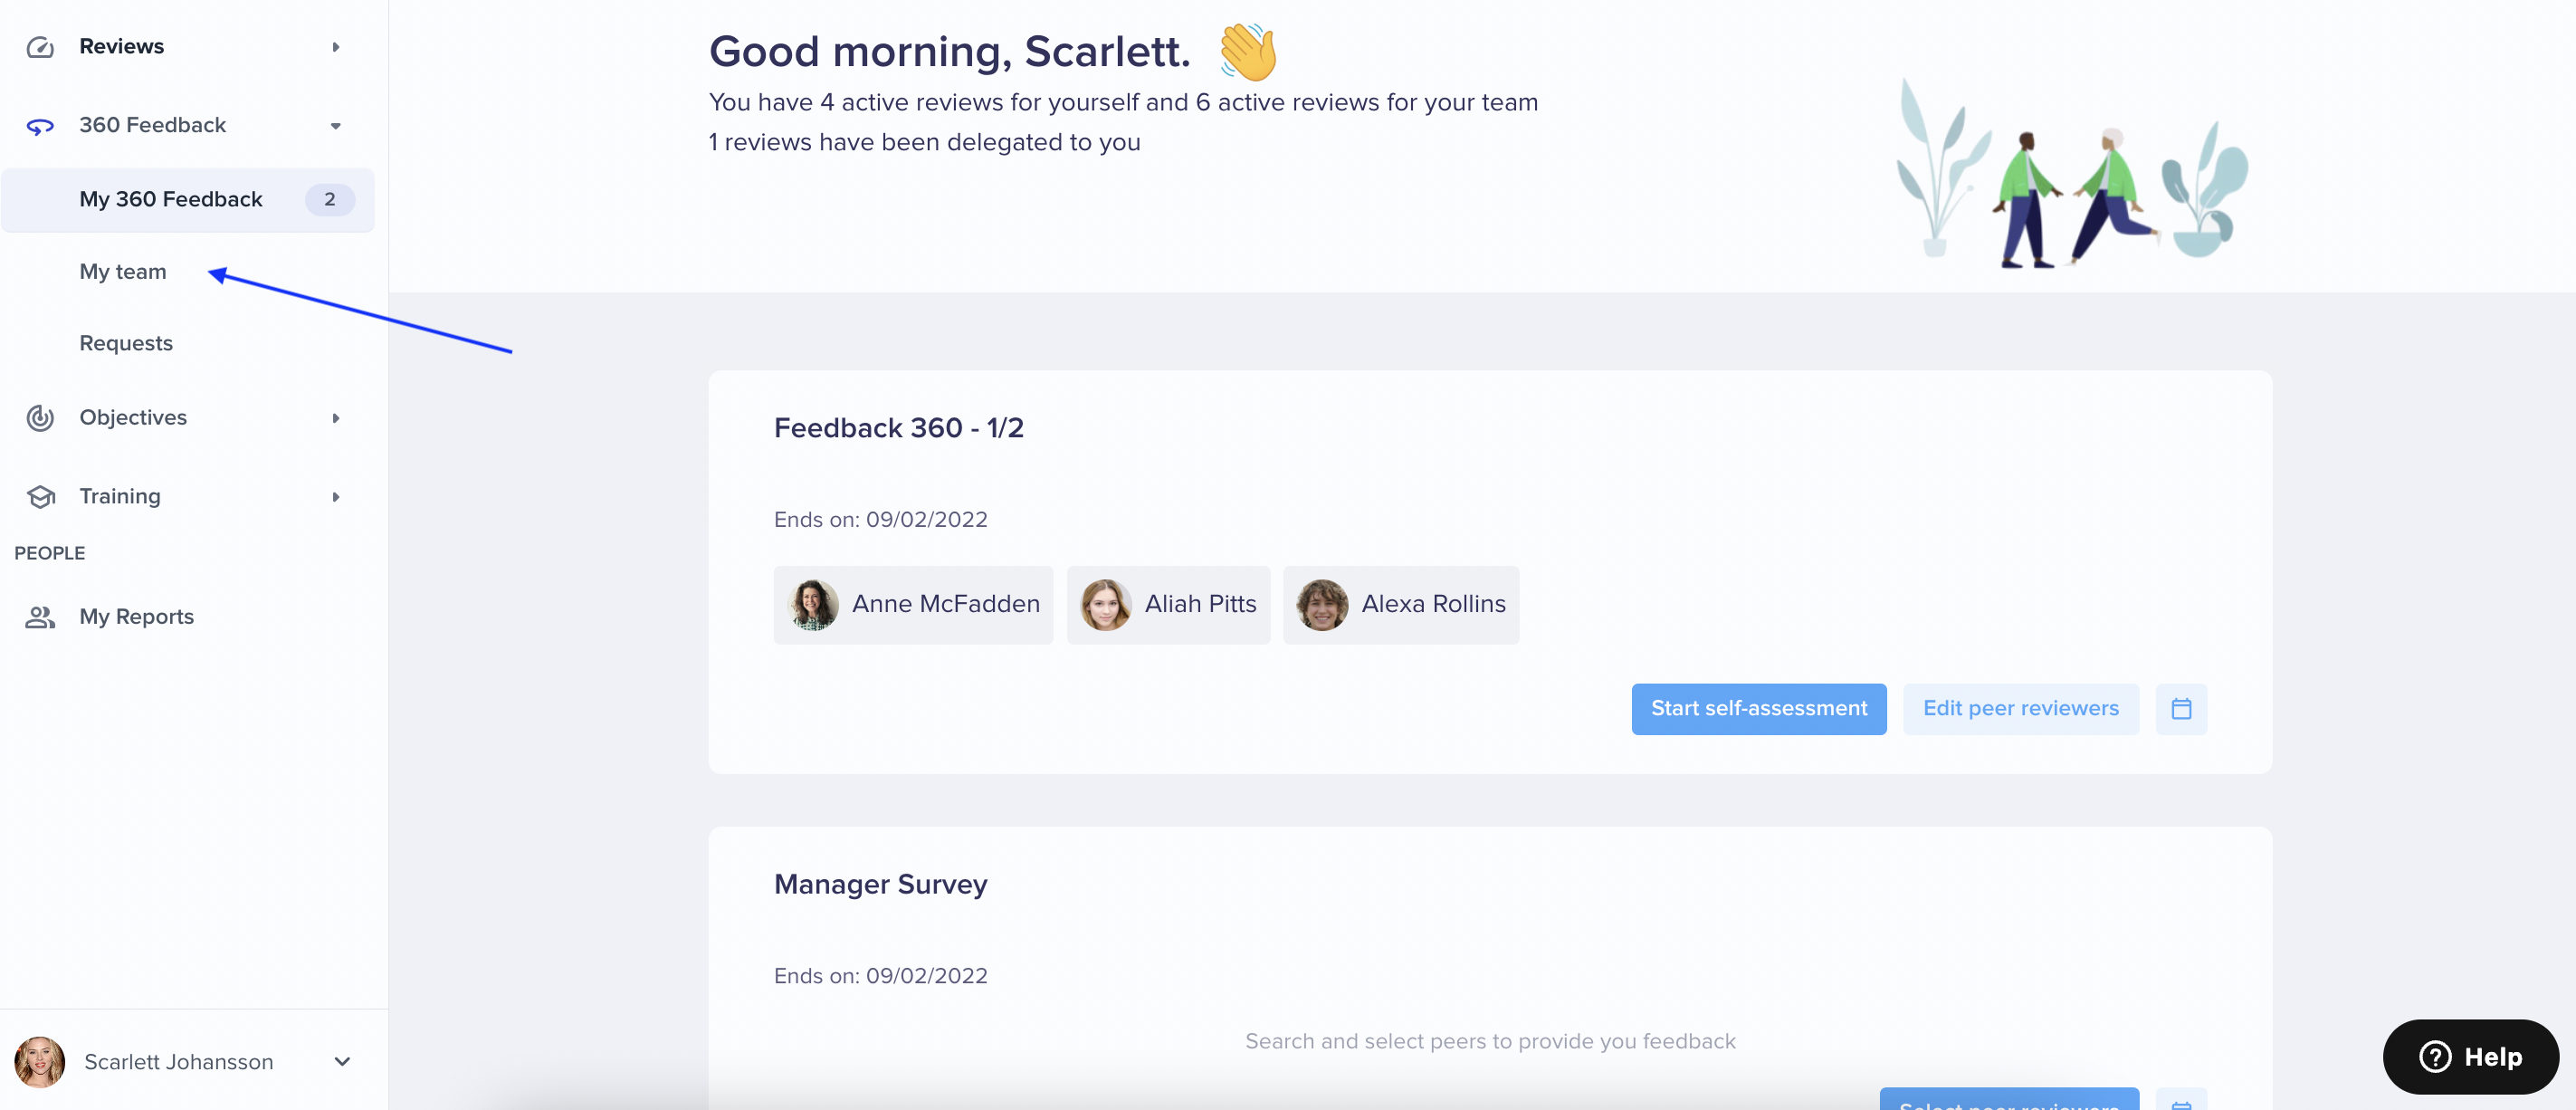Click Edit peer reviewers button
The image size is (2576, 1110).
click(x=2021, y=709)
